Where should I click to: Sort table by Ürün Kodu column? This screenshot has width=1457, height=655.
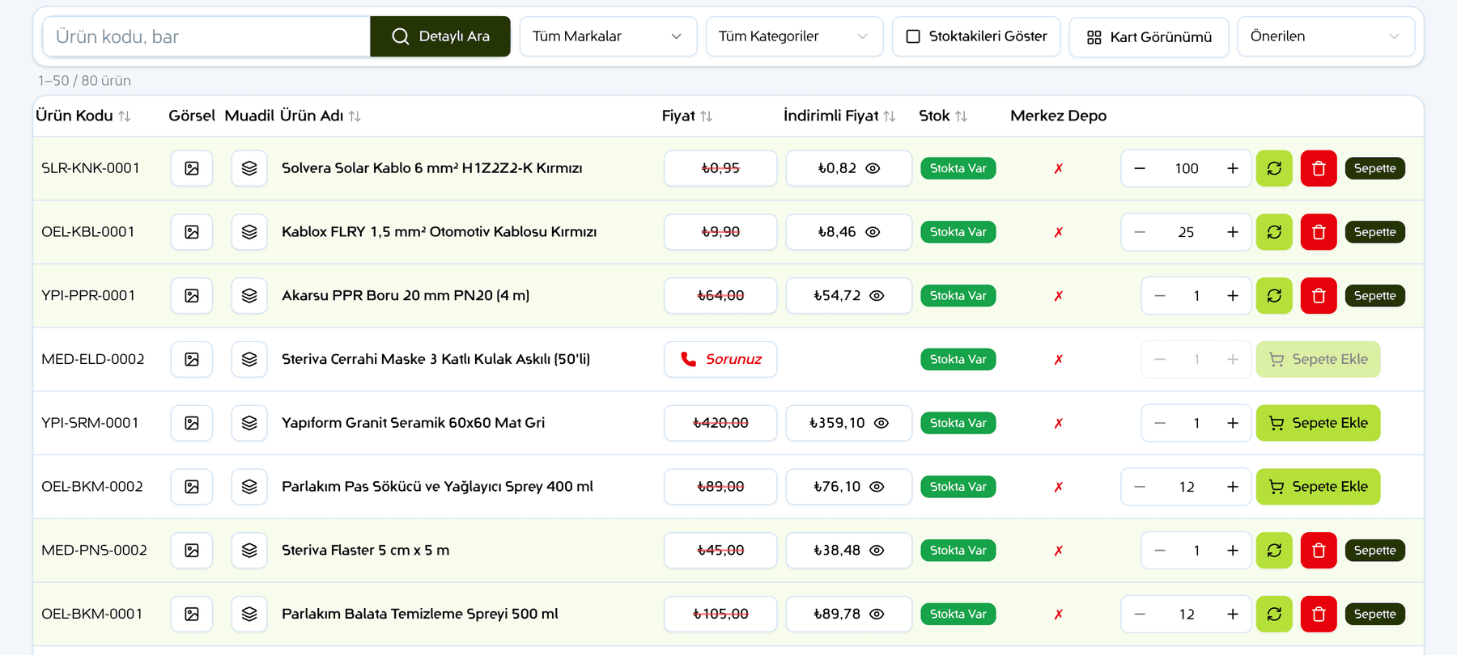[x=83, y=116]
